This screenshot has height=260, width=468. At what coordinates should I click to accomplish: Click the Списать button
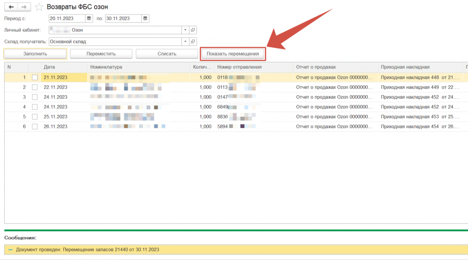pyautogui.click(x=167, y=54)
